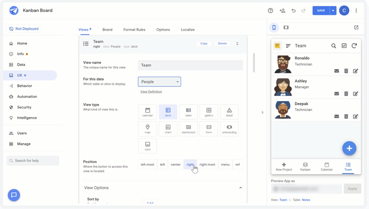The width and height of the screenshot is (369, 209).
Task: Click the Kanban Board app logo
Action: coord(14,11)
